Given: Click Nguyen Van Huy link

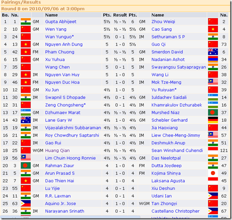Looking at the screenshot, I should click(62, 75).
